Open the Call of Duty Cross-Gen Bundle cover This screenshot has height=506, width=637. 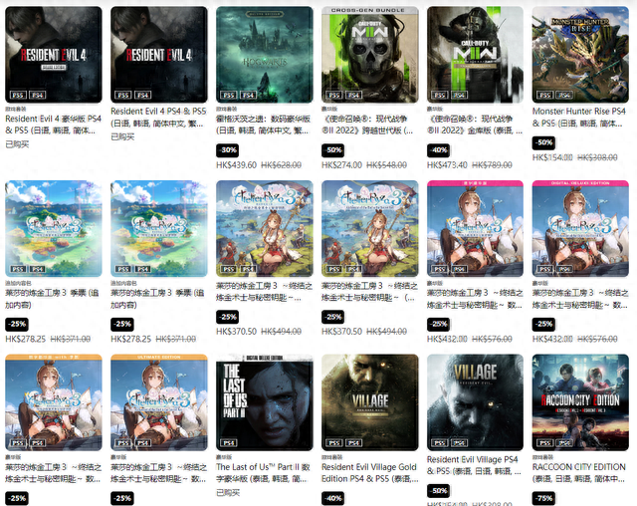coord(369,55)
